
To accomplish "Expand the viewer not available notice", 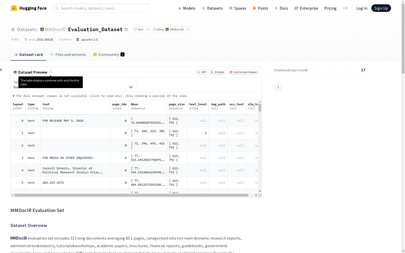I will [x=100, y=96].
